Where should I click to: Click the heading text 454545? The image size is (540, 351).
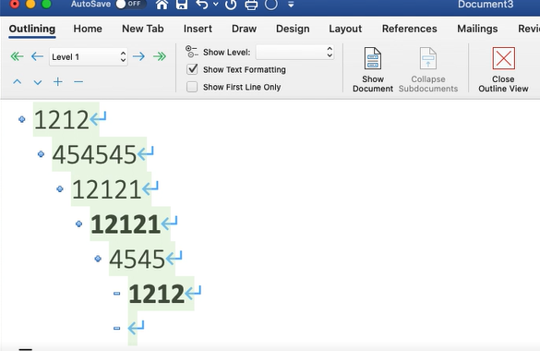94,154
